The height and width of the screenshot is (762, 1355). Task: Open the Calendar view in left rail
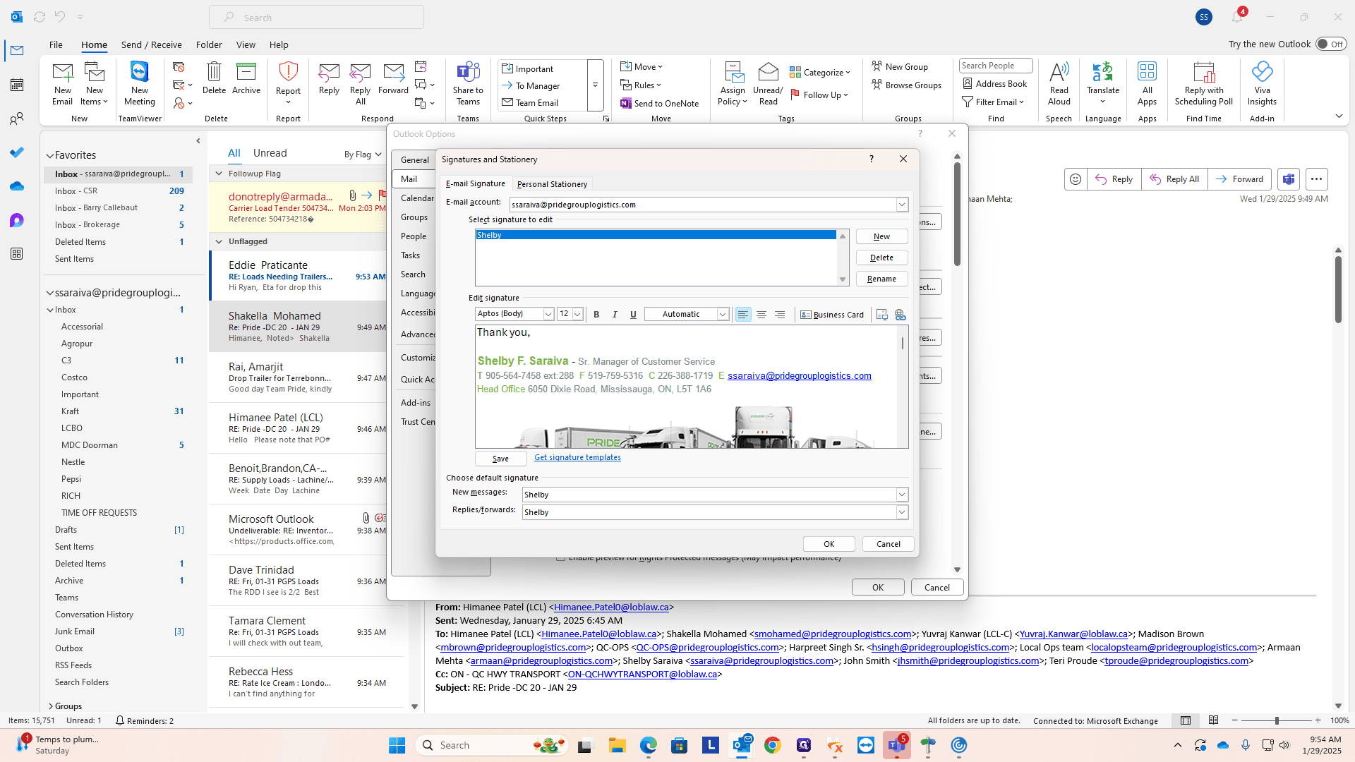point(17,85)
